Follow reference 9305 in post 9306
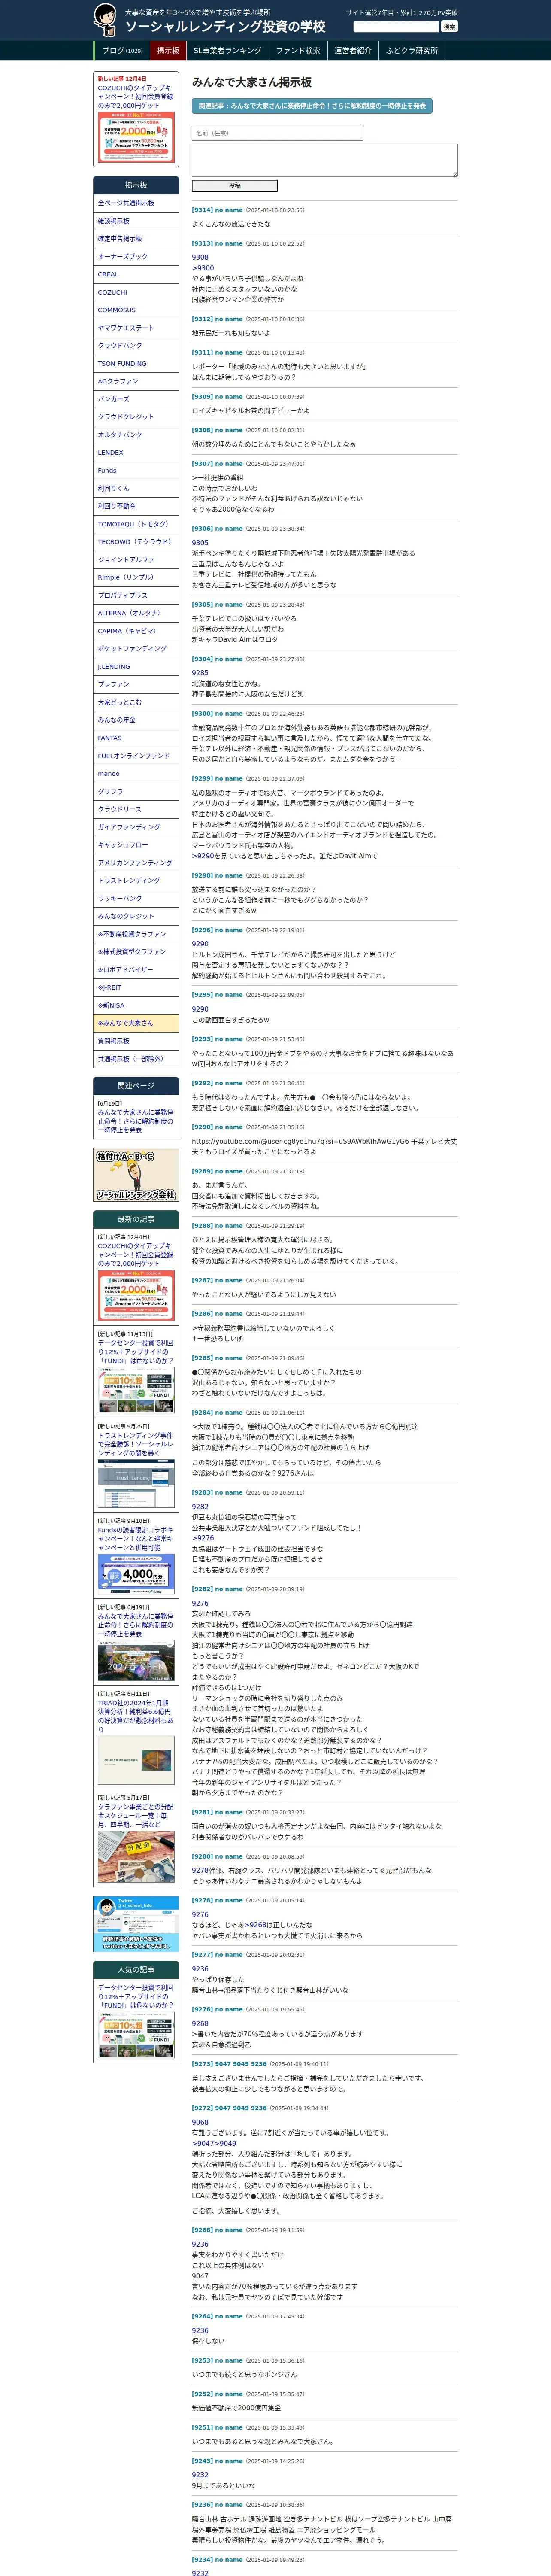Viewport: 551px width, 2576px height. (200, 543)
